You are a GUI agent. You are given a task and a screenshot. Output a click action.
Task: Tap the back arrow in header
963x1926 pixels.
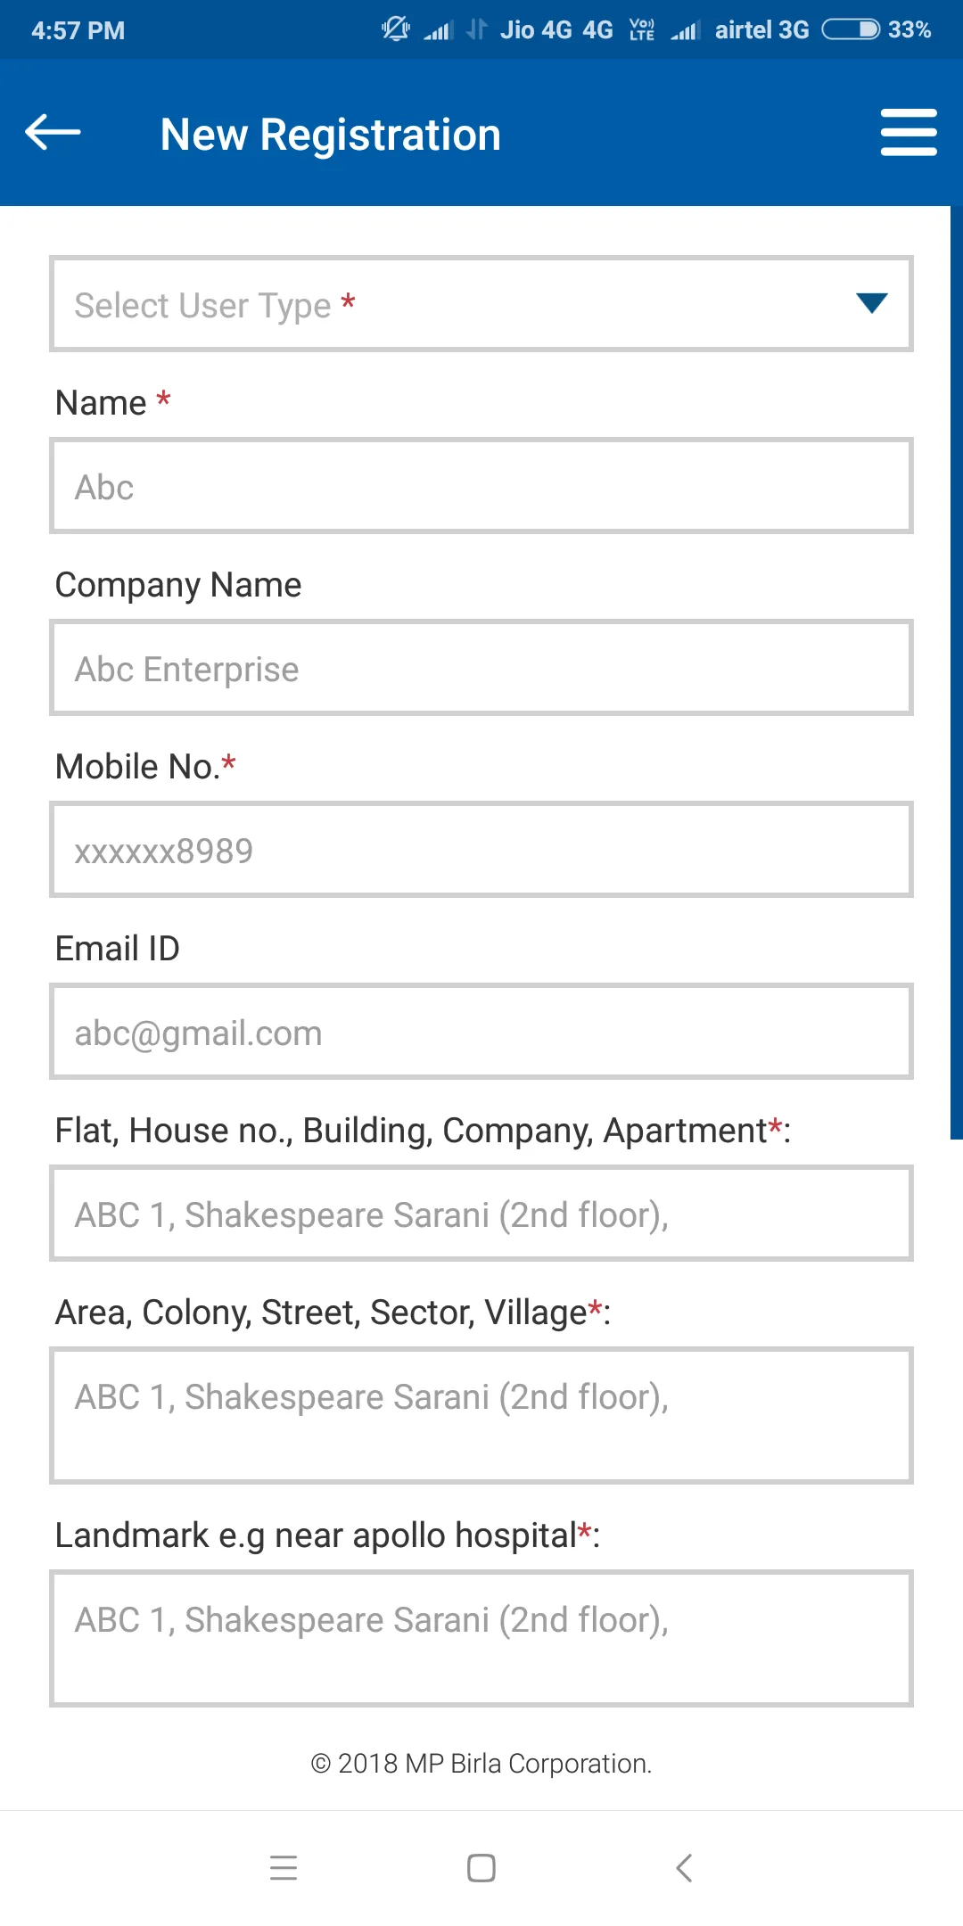53,133
